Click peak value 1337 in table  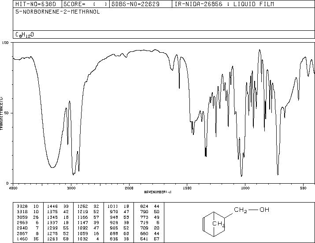(x=52, y=222)
